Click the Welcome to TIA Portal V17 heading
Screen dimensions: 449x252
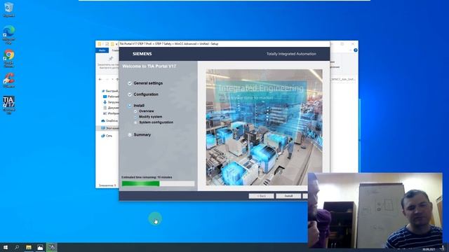tap(149, 66)
